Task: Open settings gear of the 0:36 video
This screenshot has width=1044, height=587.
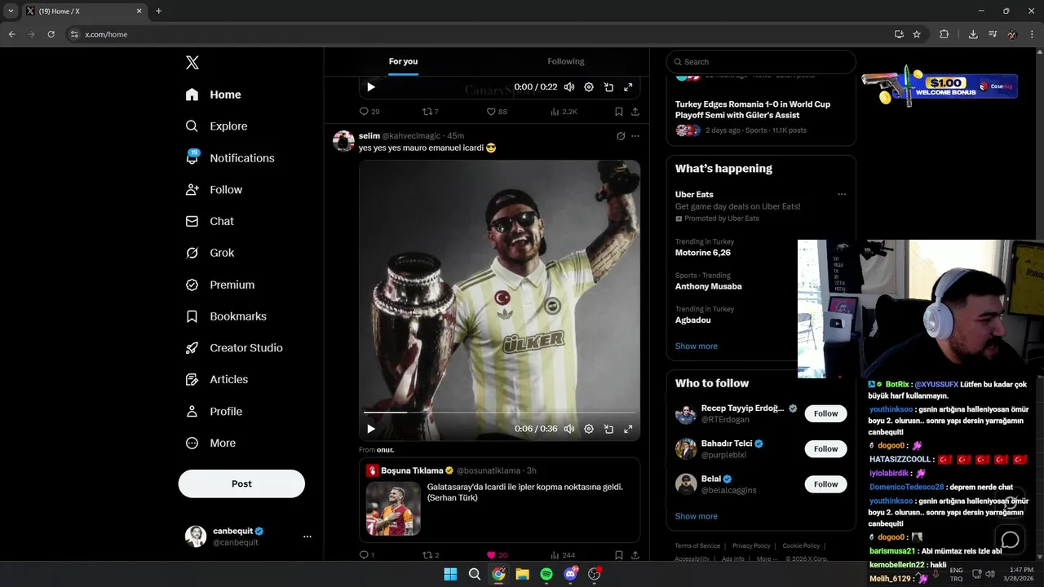Action: click(589, 429)
